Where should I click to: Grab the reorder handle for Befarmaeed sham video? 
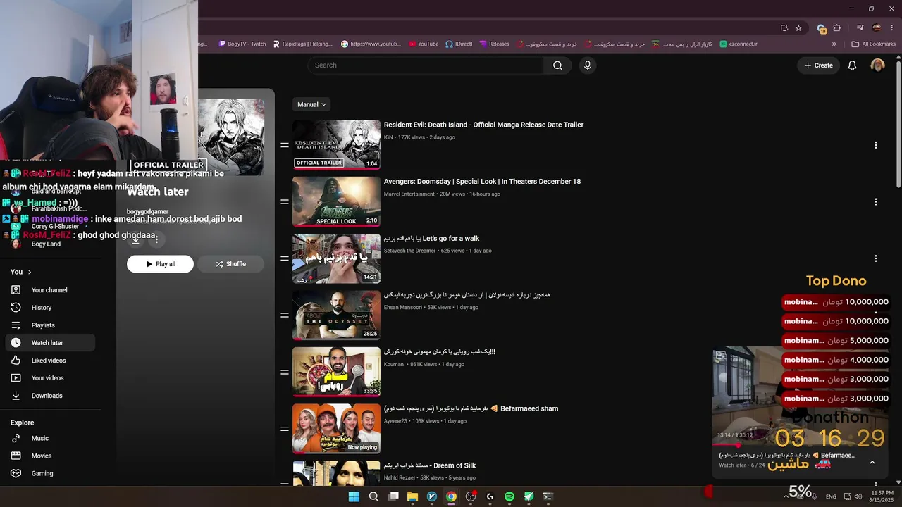[x=285, y=429]
